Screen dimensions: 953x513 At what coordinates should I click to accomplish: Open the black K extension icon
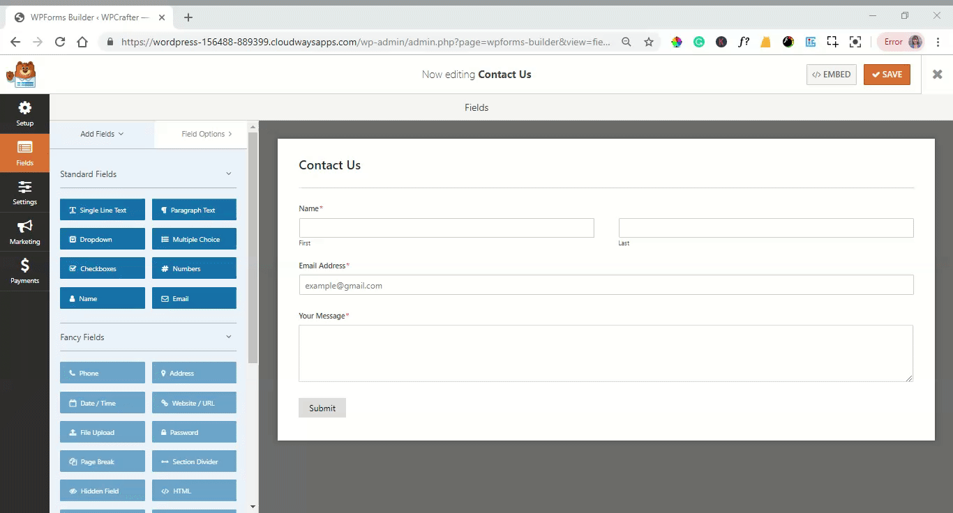[x=721, y=42]
